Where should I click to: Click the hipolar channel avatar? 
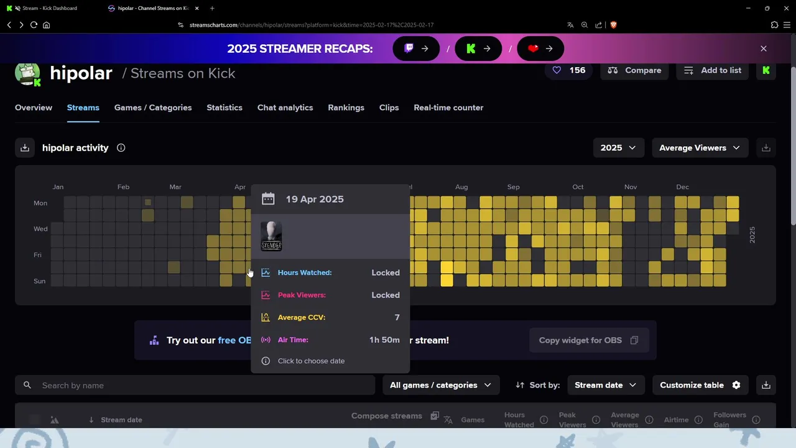27,74
